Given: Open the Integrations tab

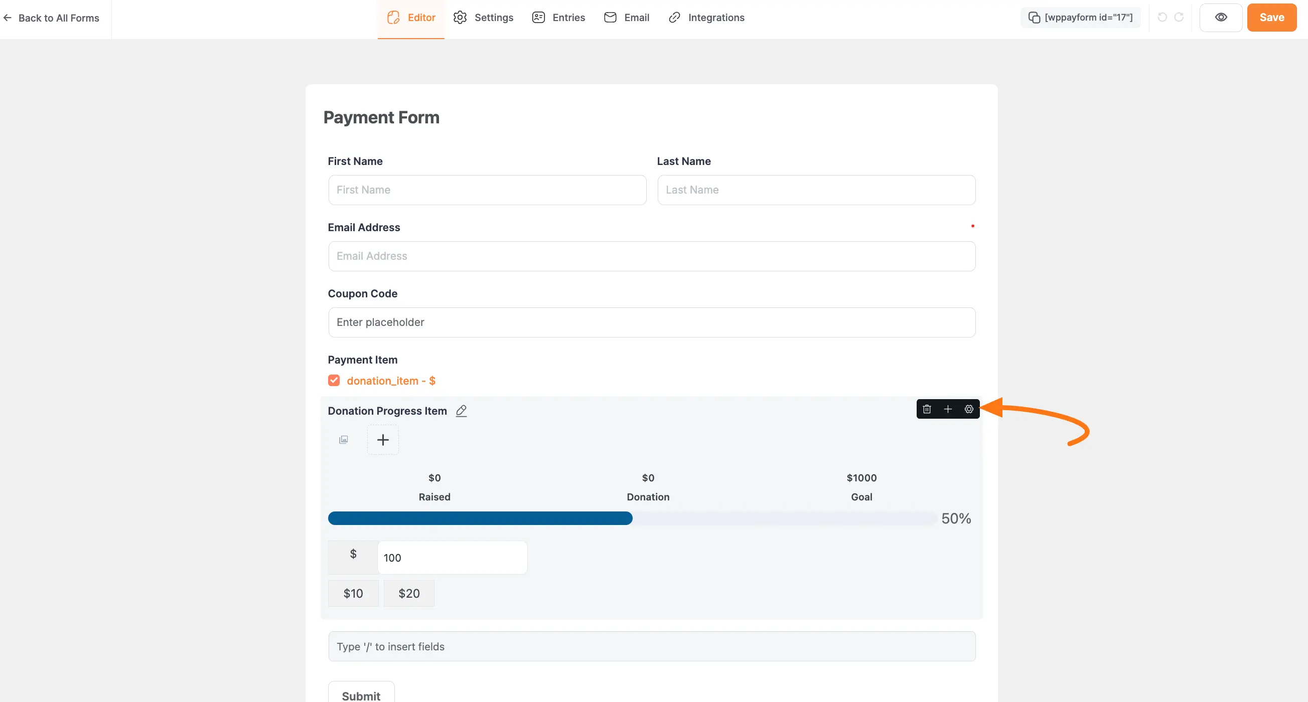Looking at the screenshot, I should [x=706, y=17].
